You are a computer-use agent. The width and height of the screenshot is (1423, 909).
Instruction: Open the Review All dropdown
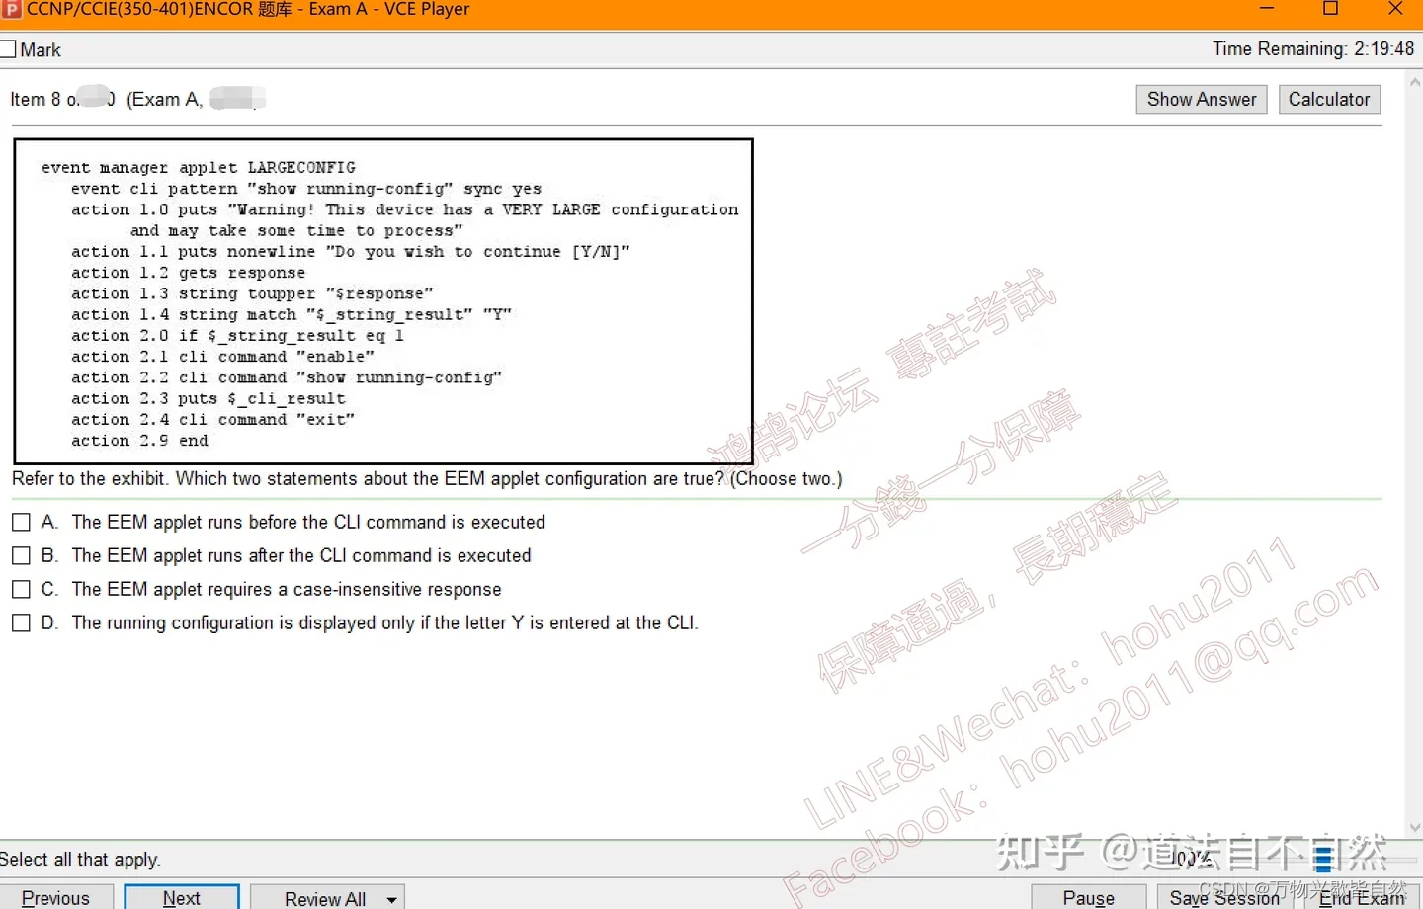(x=391, y=897)
